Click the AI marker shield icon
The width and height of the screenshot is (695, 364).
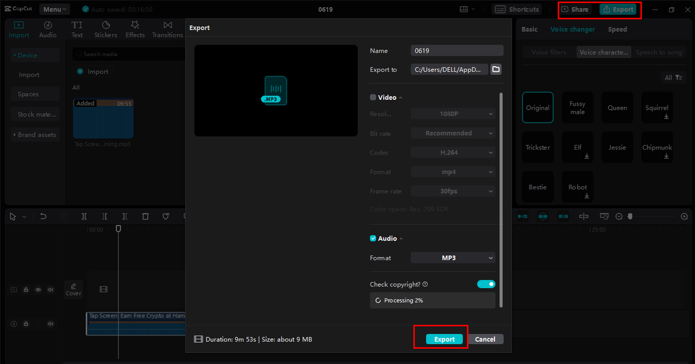[x=166, y=216]
